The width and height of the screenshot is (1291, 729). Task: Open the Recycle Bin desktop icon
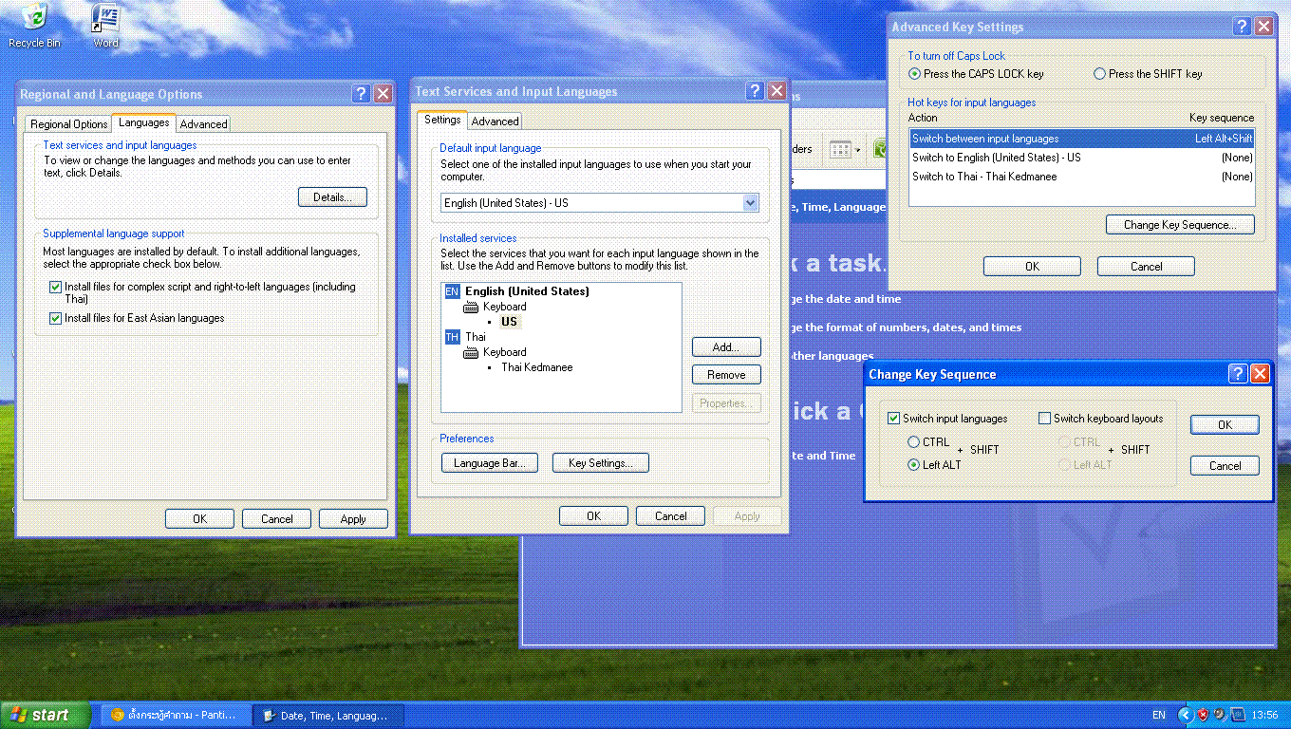pyautogui.click(x=34, y=26)
